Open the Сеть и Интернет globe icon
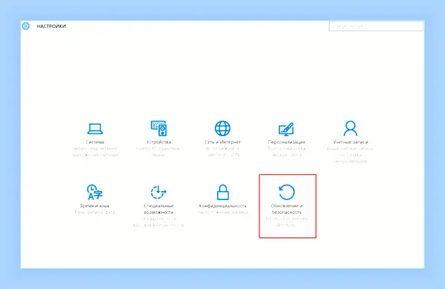The image size is (445, 289). click(x=222, y=129)
